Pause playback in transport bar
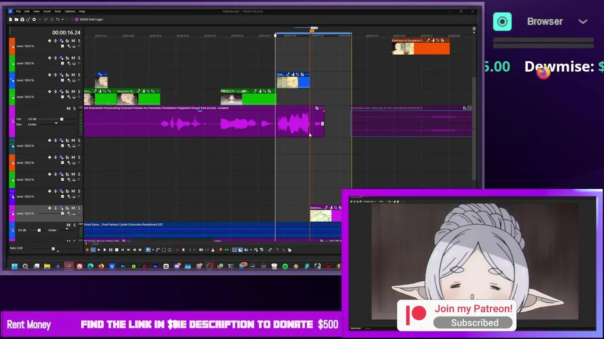 pyautogui.click(x=111, y=250)
